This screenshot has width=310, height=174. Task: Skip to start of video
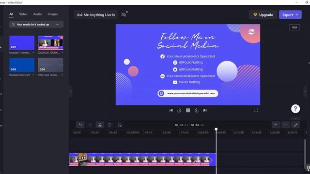[x=171, y=110]
